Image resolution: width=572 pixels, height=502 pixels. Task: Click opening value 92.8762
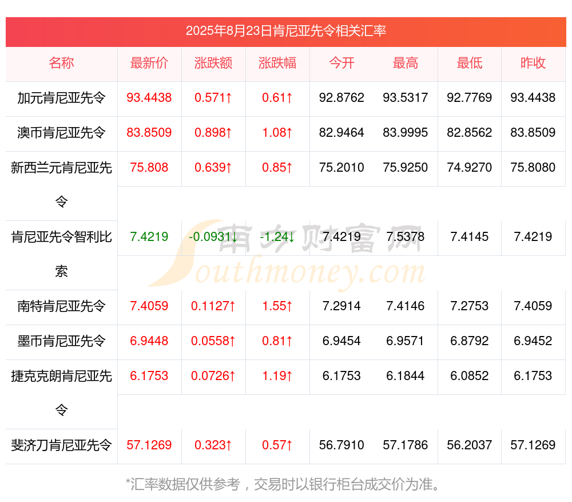341,97
